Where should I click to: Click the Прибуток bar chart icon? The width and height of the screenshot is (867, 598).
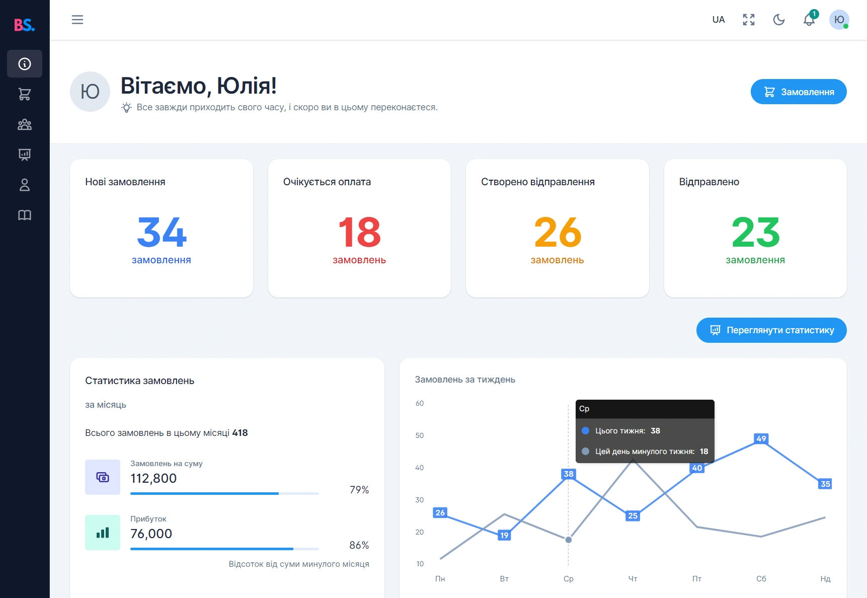coord(103,533)
